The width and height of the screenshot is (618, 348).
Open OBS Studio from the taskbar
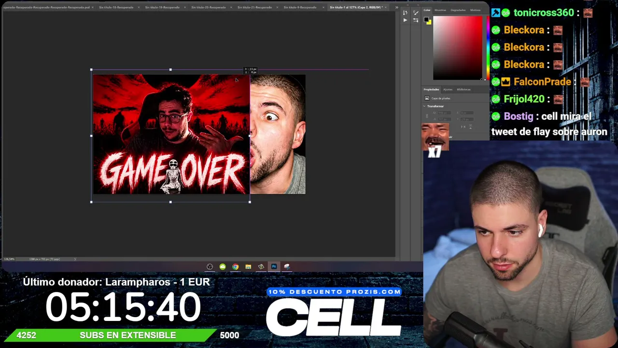point(210,266)
